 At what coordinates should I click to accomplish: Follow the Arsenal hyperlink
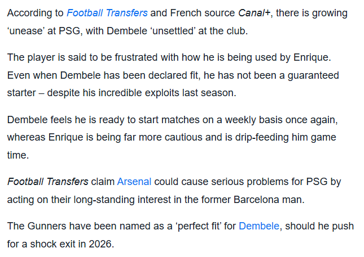point(134,182)
